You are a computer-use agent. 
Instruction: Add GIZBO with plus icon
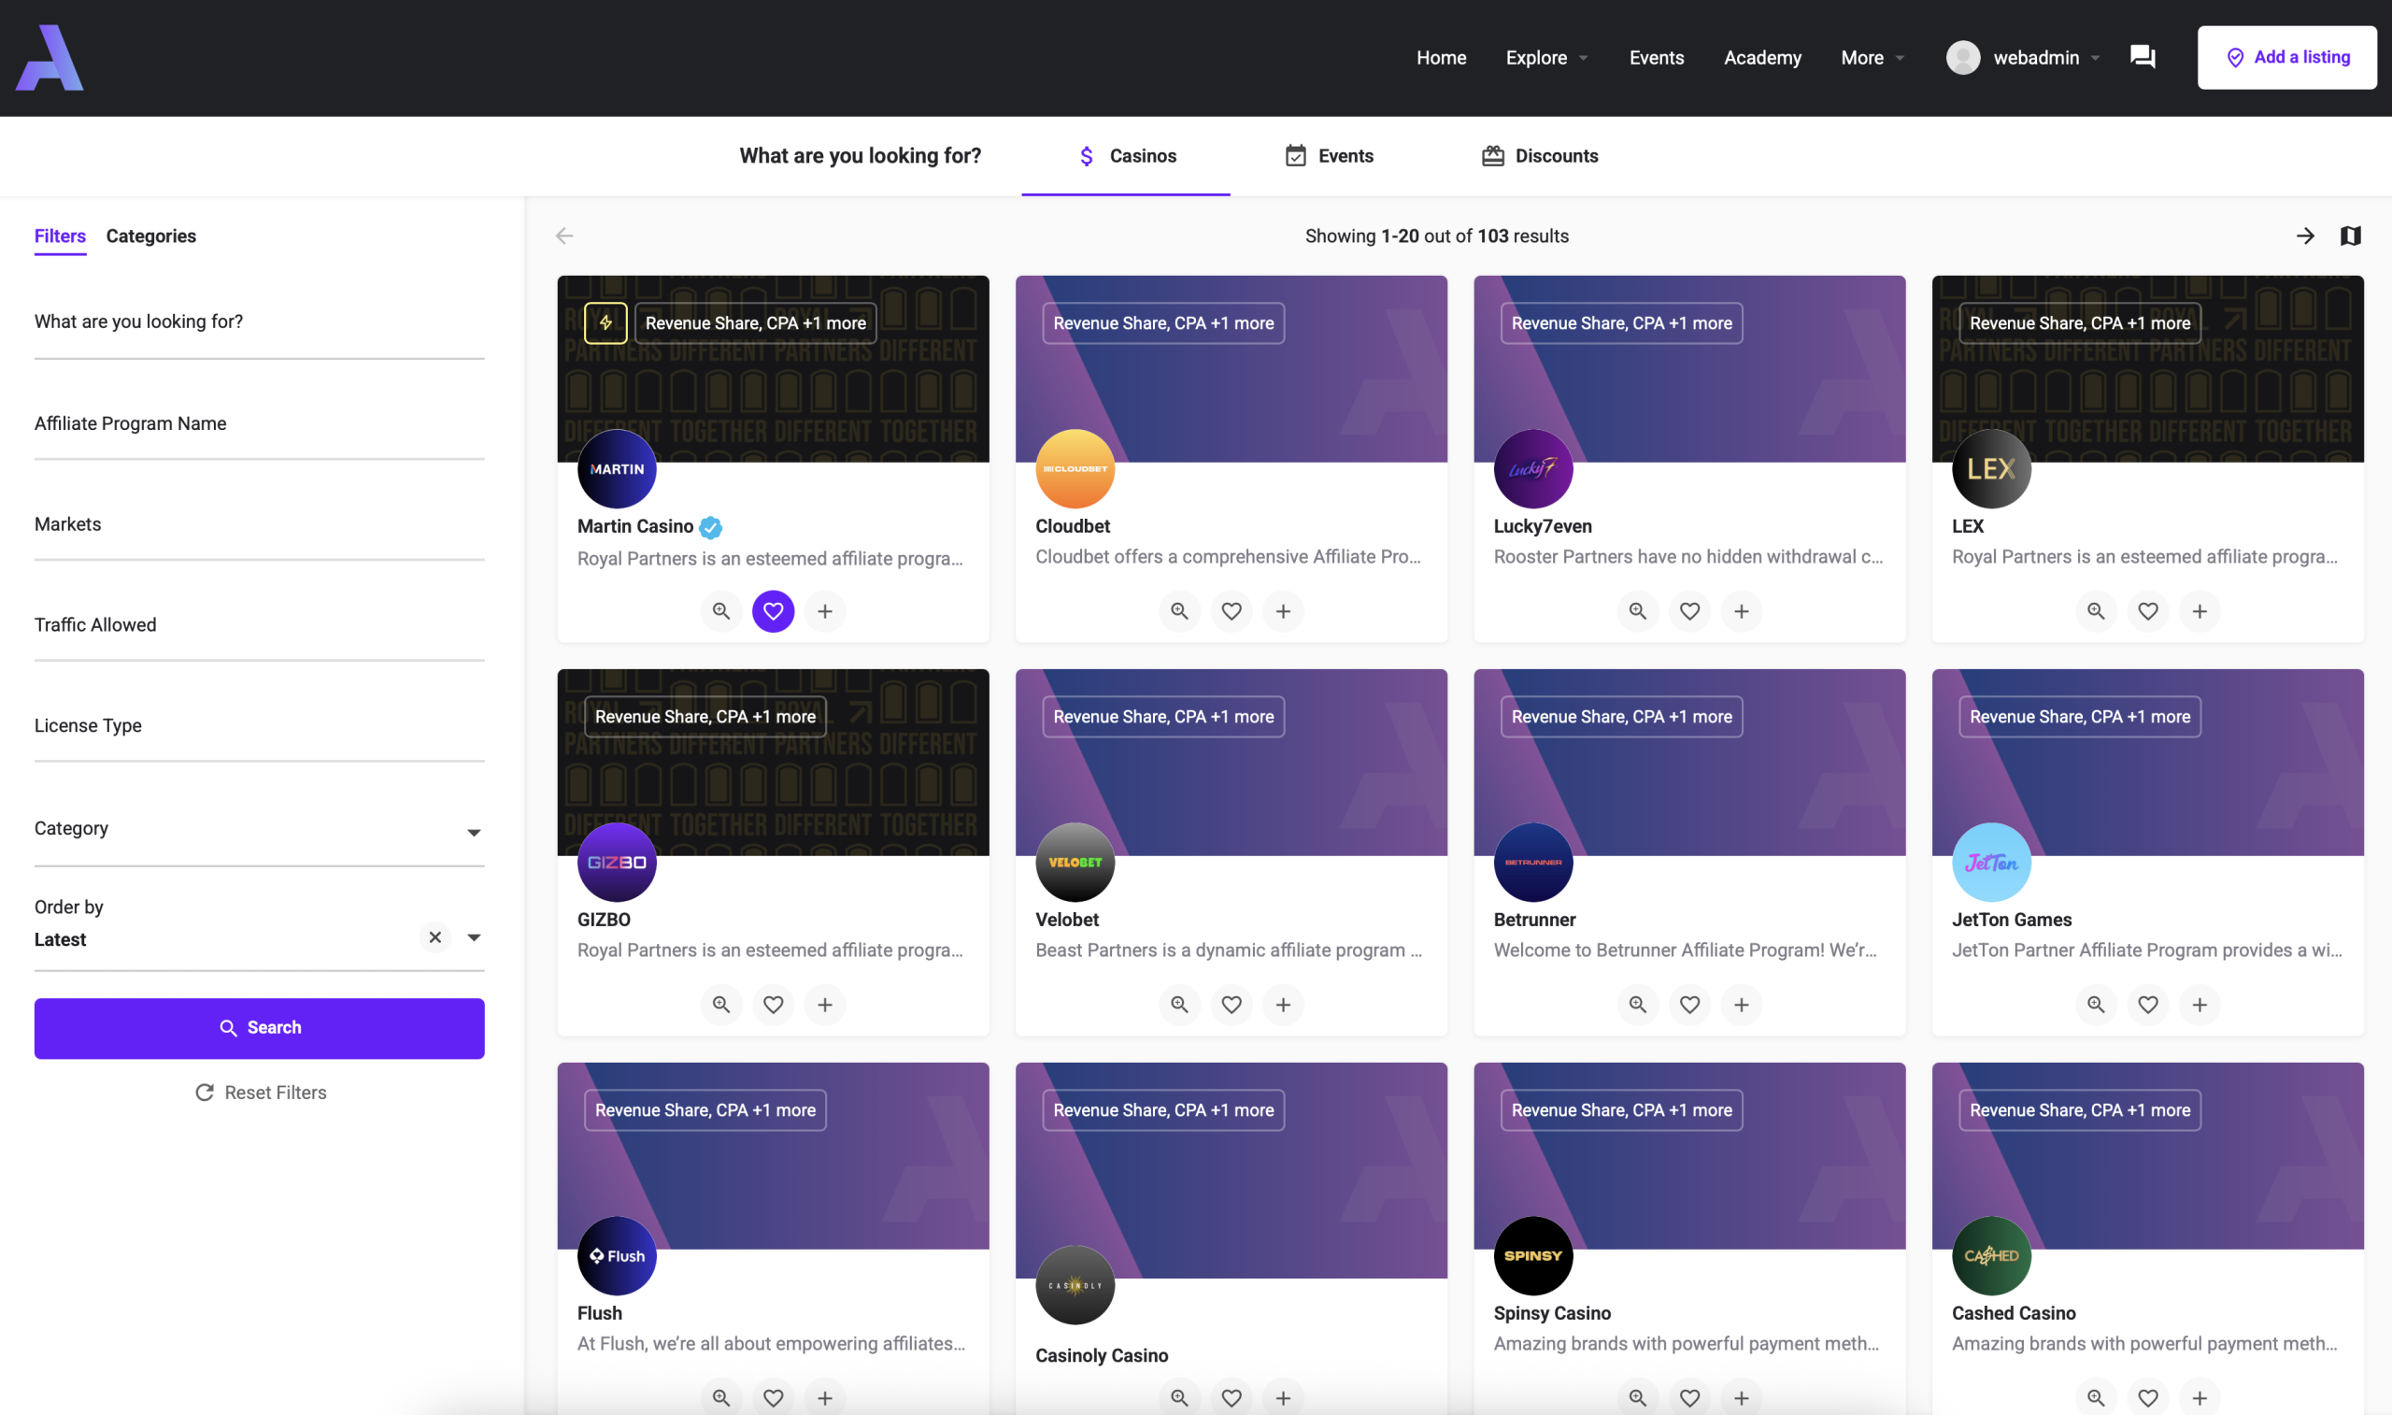click(825, 1005)
